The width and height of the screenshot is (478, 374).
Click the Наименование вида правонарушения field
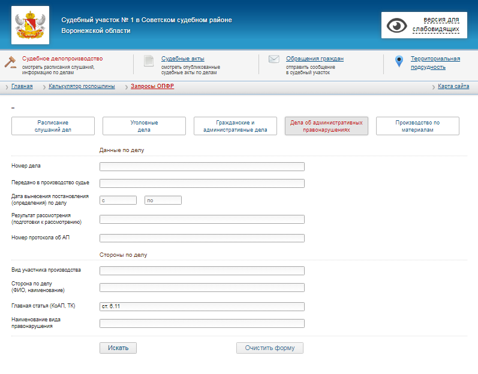[202, 323]
